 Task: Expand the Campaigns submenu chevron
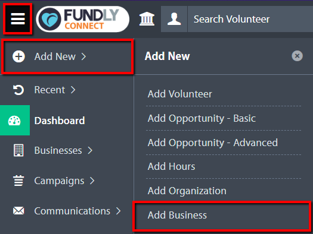click(x=92, y=181)
